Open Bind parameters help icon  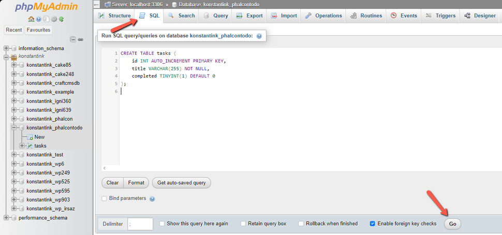click(x=152, y=199)
